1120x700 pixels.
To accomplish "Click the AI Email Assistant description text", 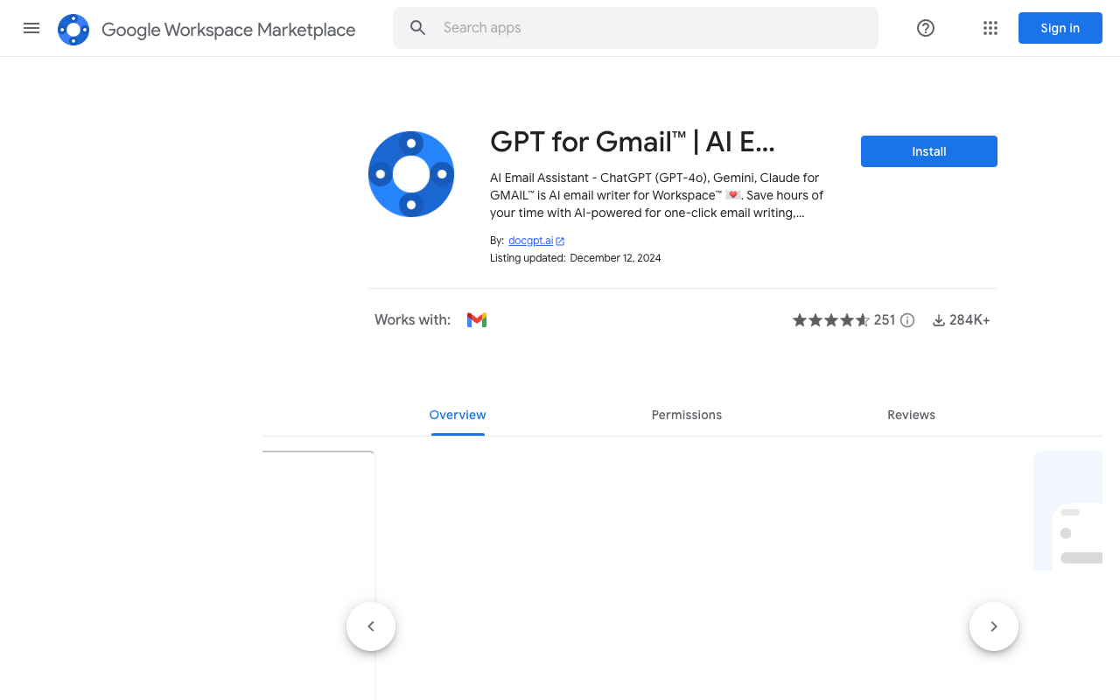I will tap(657, 195).
